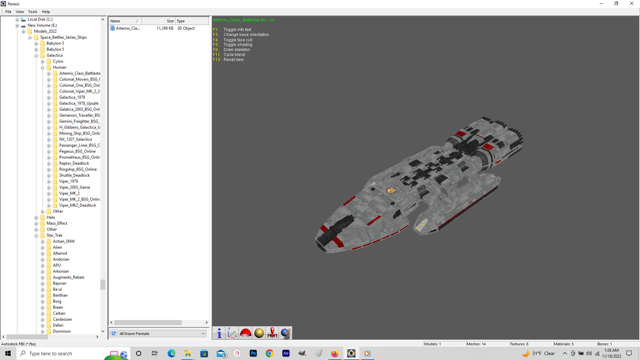The height and width of the screenshot is (360, 640).
Task: Open the All Known Formats dropdown
Action: pyautogui.click(x=162, y=333)
